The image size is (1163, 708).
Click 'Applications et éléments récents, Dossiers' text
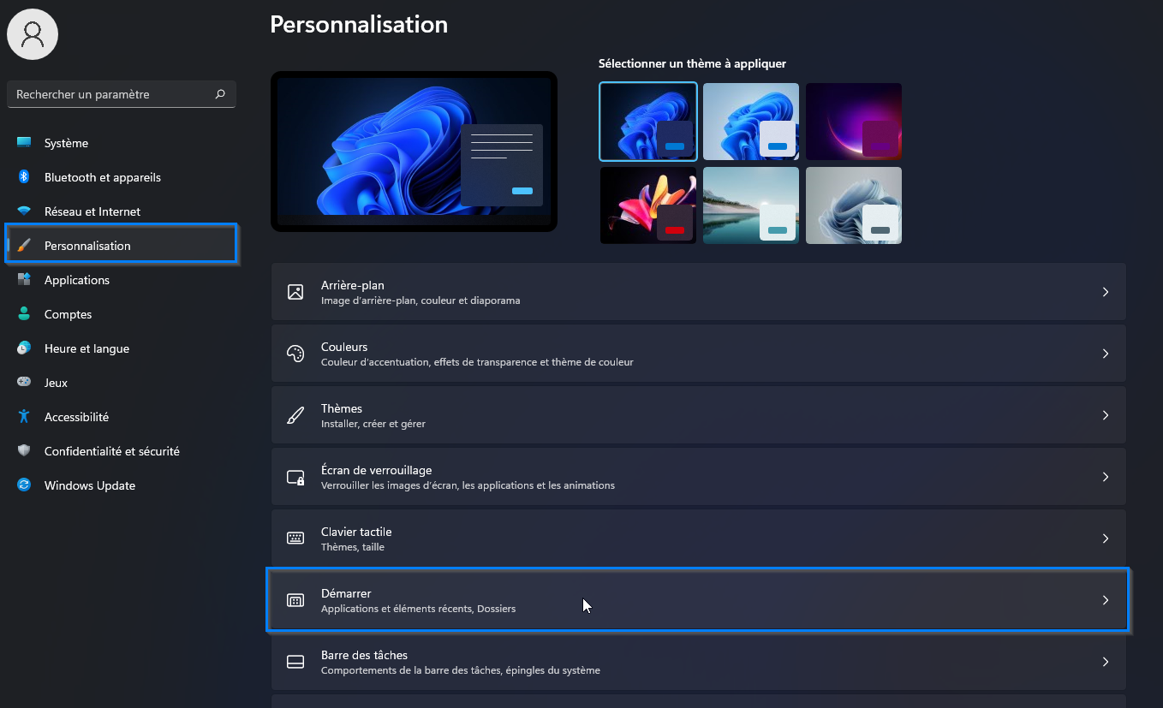tap(419, 609)
